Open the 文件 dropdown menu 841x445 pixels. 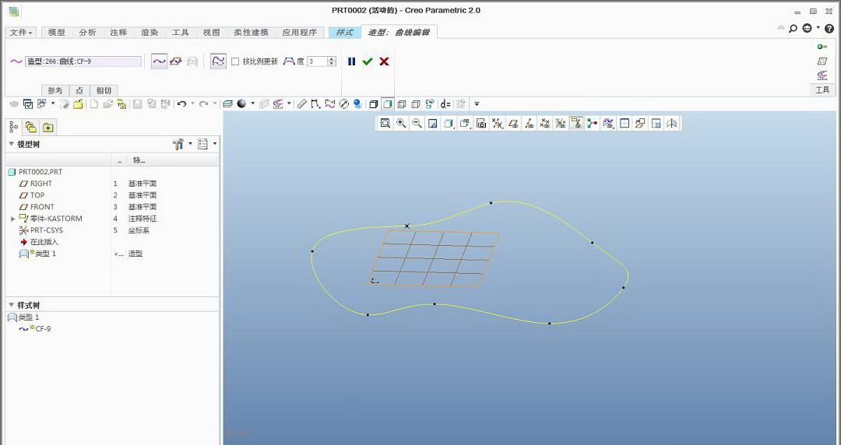21,33
